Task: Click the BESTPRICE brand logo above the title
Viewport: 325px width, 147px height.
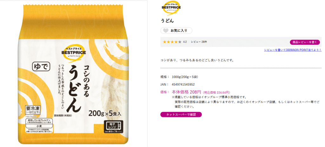Action: click(x=171, y=8)
